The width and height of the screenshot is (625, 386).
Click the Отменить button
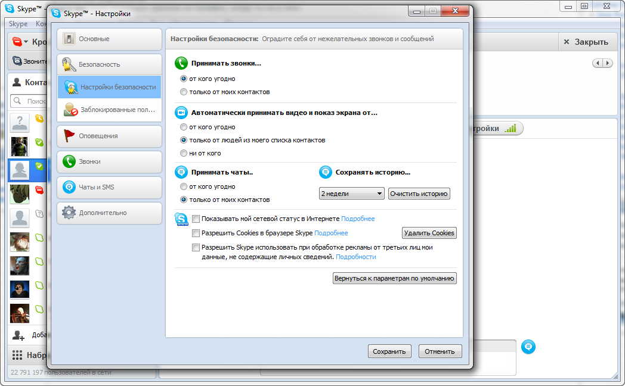[440, 351]
